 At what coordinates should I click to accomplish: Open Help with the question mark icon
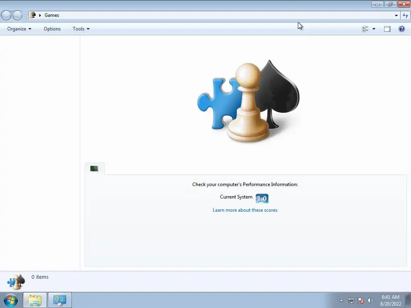pyautogui.click(x=401, y=29)
